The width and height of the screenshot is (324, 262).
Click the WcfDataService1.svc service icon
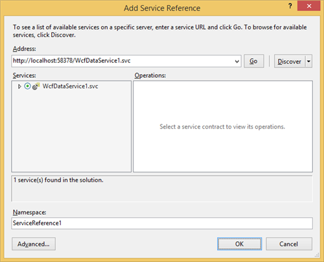[36, 86]
